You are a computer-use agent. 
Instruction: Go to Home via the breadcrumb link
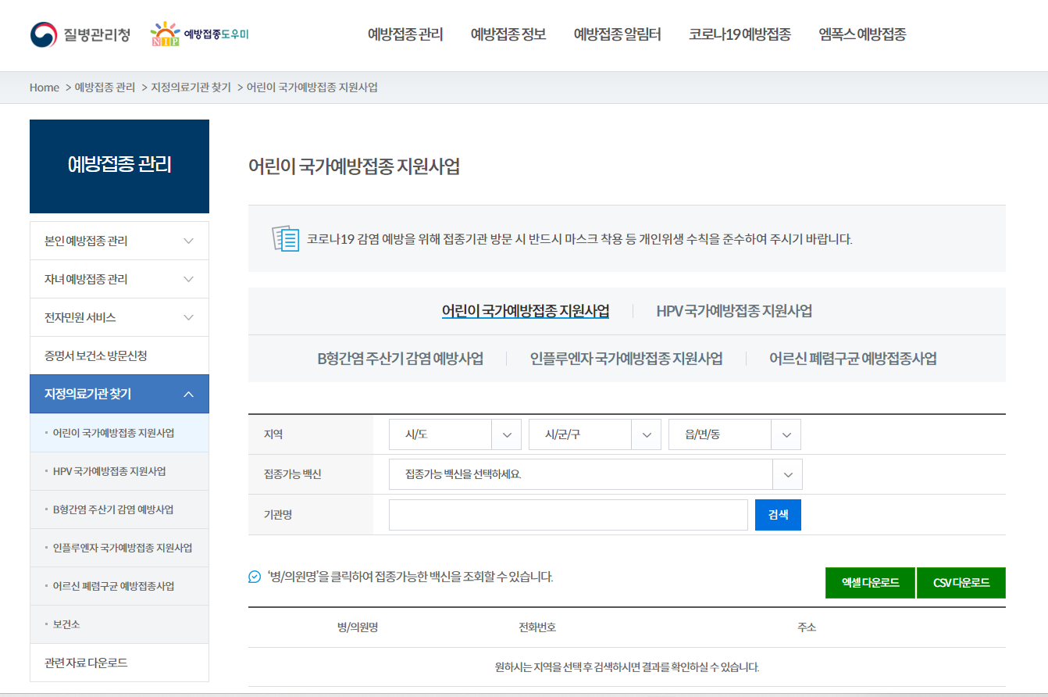(44, 88)
